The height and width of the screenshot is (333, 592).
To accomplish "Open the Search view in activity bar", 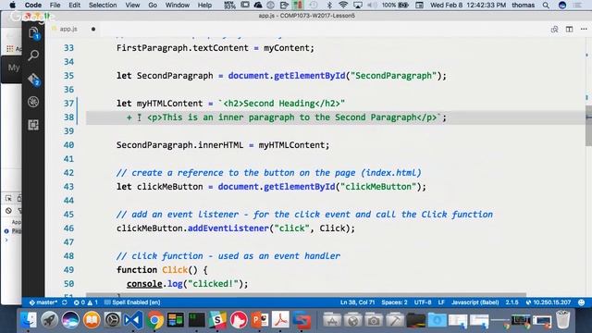I will 33,55.
